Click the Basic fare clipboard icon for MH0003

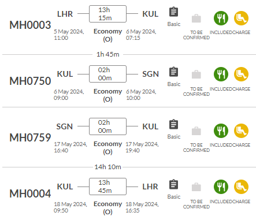click(x=173, y=12)
